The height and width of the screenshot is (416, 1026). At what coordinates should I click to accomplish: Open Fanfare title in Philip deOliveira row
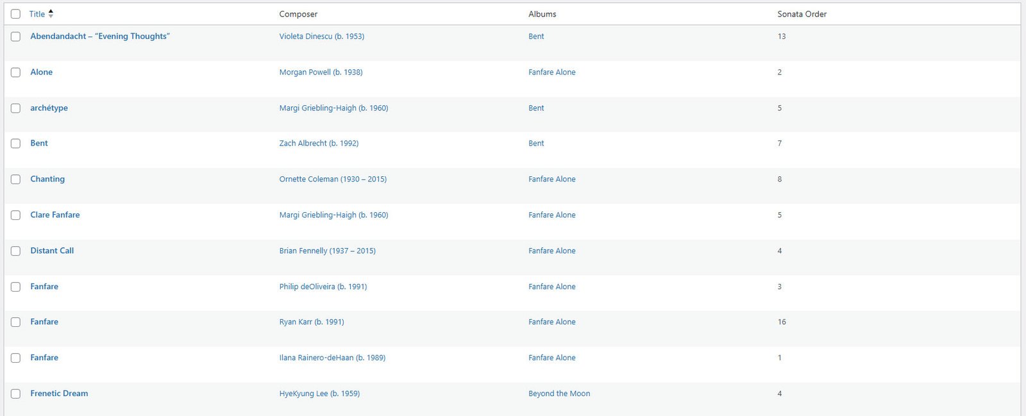[44, 287]
